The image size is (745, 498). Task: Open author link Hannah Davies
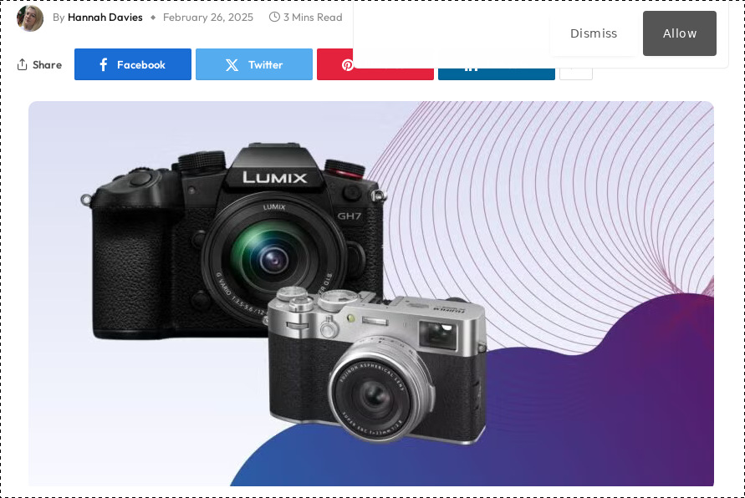[x=105, y=17]
